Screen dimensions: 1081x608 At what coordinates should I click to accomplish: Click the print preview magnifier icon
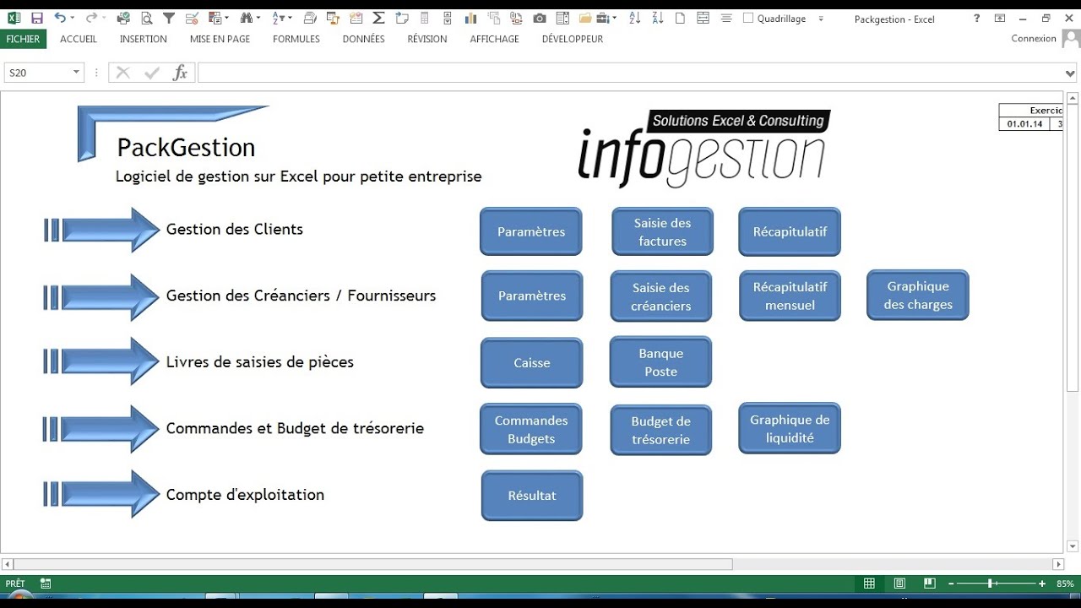[x=147, y=19]
